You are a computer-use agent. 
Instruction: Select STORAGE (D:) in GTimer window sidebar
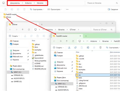pos(17,75)
